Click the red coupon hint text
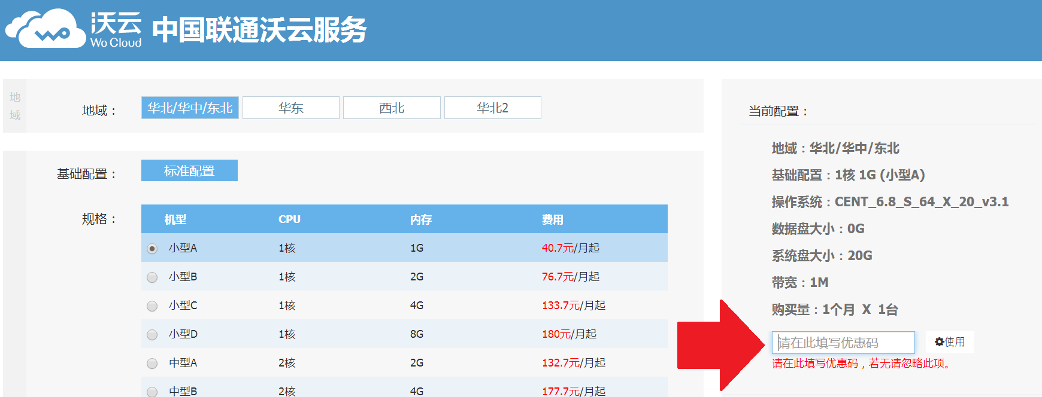The width and height of the screenshot is (1042, 397). pos(861,364)
